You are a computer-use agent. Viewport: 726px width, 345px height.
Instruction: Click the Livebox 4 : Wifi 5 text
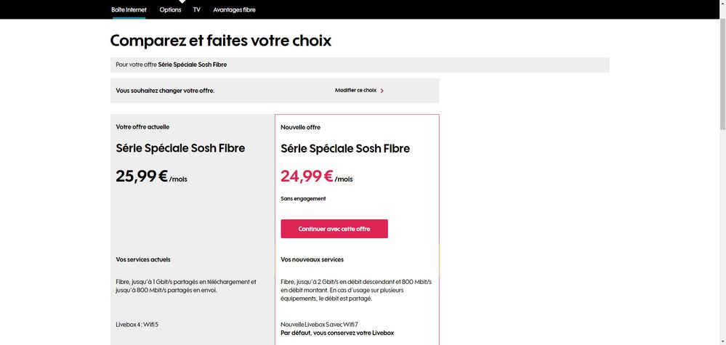point(137,324)
